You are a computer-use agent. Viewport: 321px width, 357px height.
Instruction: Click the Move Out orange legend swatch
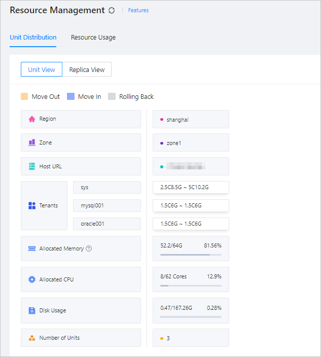coord(24,96)
